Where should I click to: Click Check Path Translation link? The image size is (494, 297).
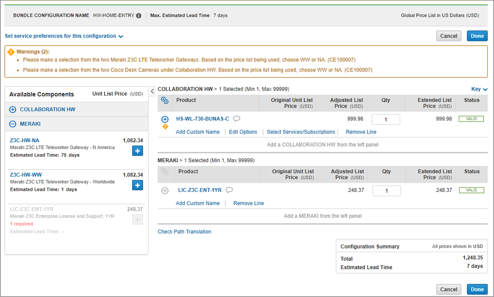(x=184, y=232)
